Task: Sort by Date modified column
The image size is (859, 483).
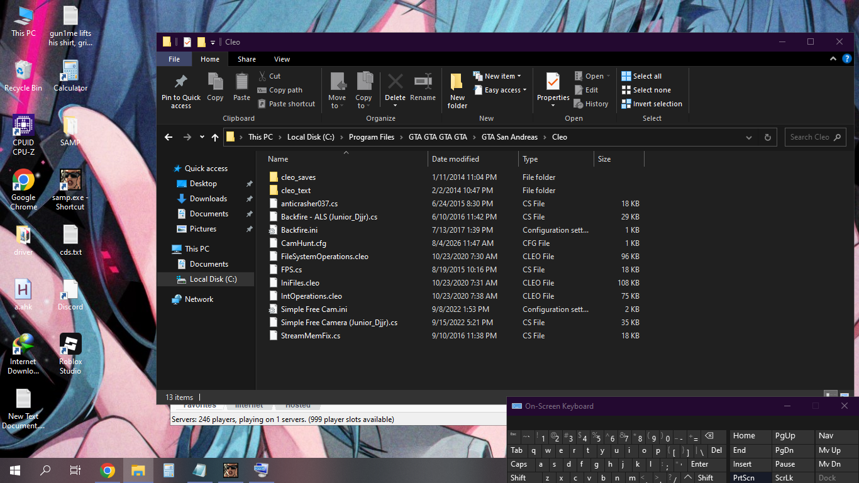Action: tap(473, 159)
